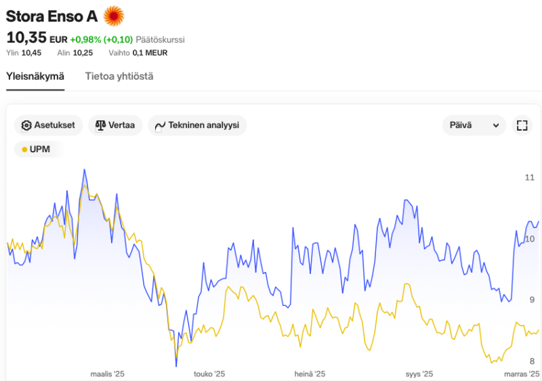This screenshot has height=381, width=542.
Task: Click the Ylin 10,45 daily high
Action: pos(24,53)
